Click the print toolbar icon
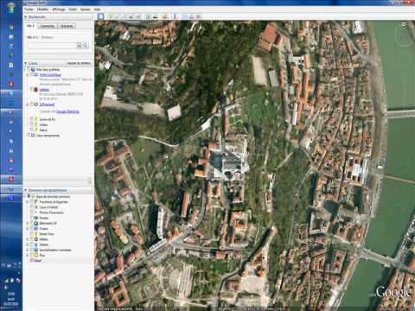This screenshot has width=415, height=311. tap(192, 16)
